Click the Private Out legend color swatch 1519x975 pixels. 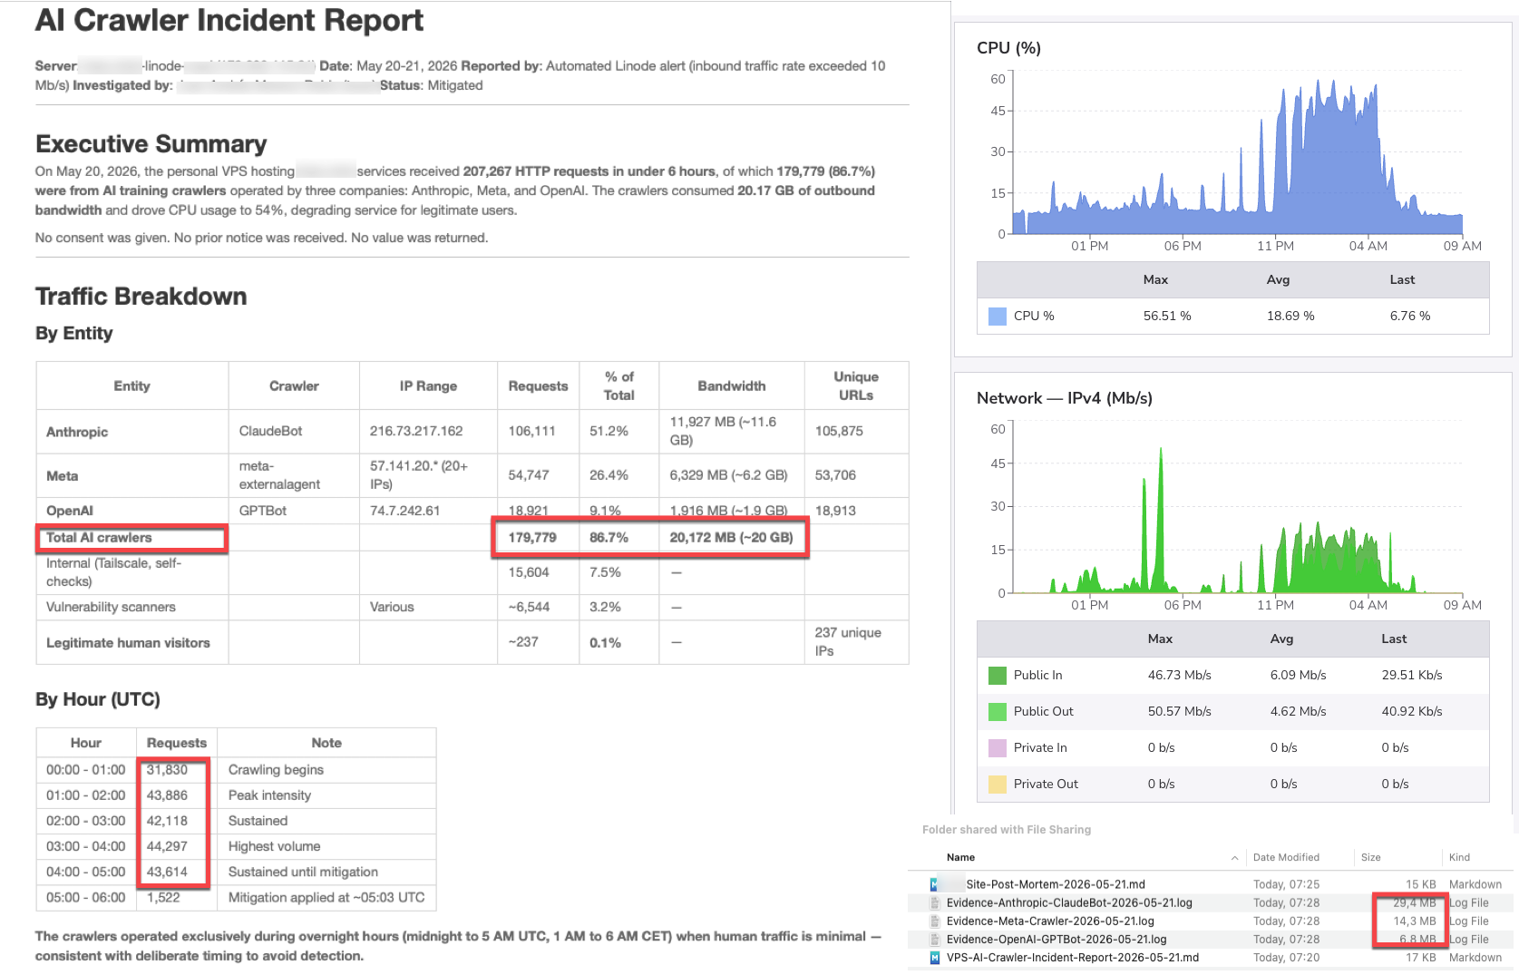coord(997,784)
